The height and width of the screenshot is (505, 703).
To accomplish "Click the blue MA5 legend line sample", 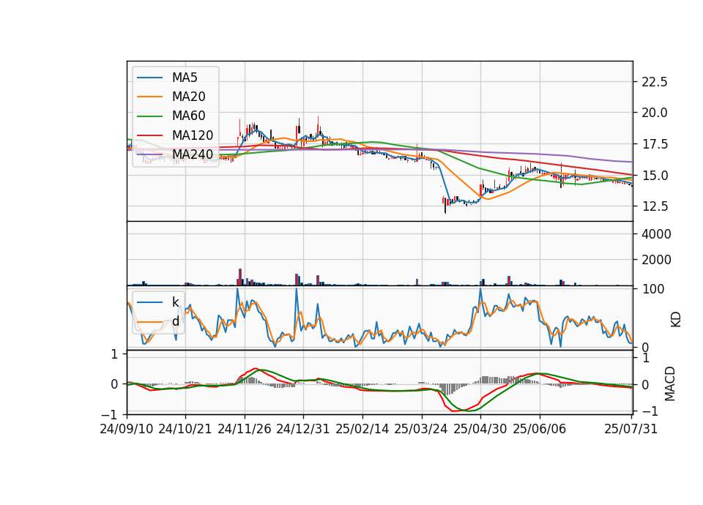I will (x=149, y=78).
